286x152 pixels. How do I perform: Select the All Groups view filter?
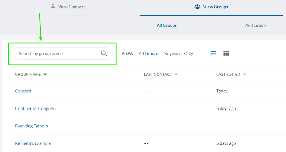149,54
